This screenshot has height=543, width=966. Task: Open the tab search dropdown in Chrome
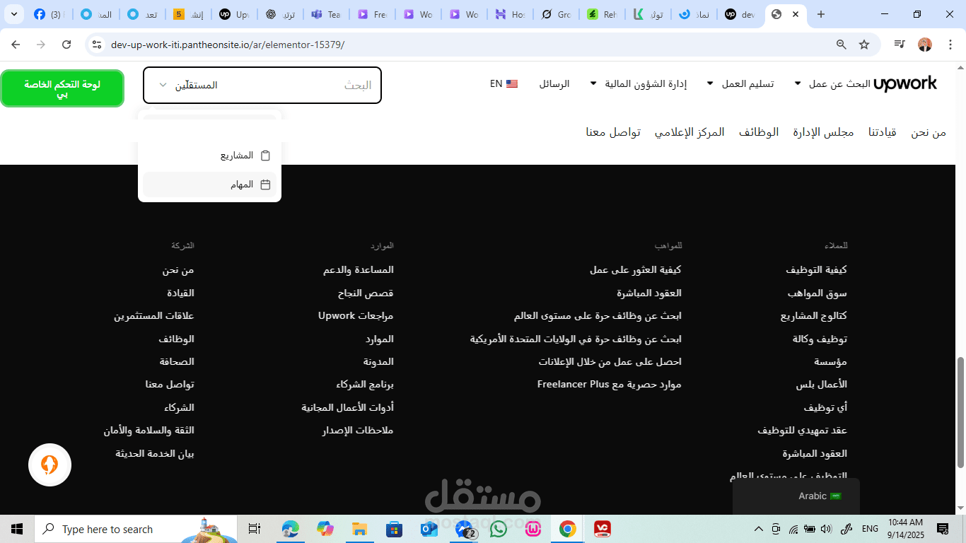(14, 14)
